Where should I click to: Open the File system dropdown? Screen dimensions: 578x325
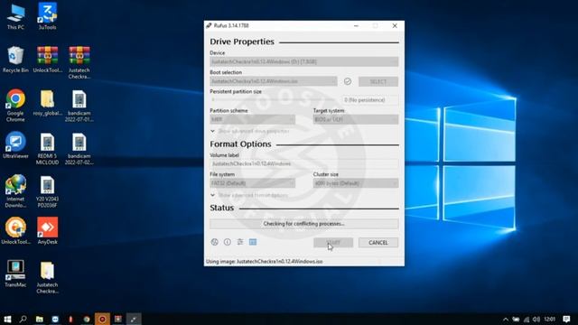pyautogui.click(x=253, y=183)
